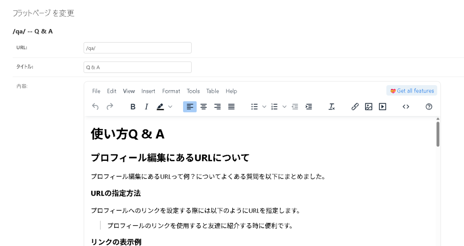Click heading プロフィール編集にあるURLについて

[x=170, y=158]
